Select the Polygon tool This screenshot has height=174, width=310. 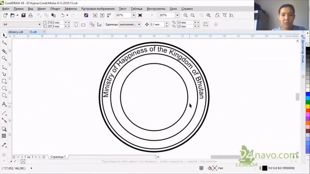pyautogui.click(x=4, y=95)
